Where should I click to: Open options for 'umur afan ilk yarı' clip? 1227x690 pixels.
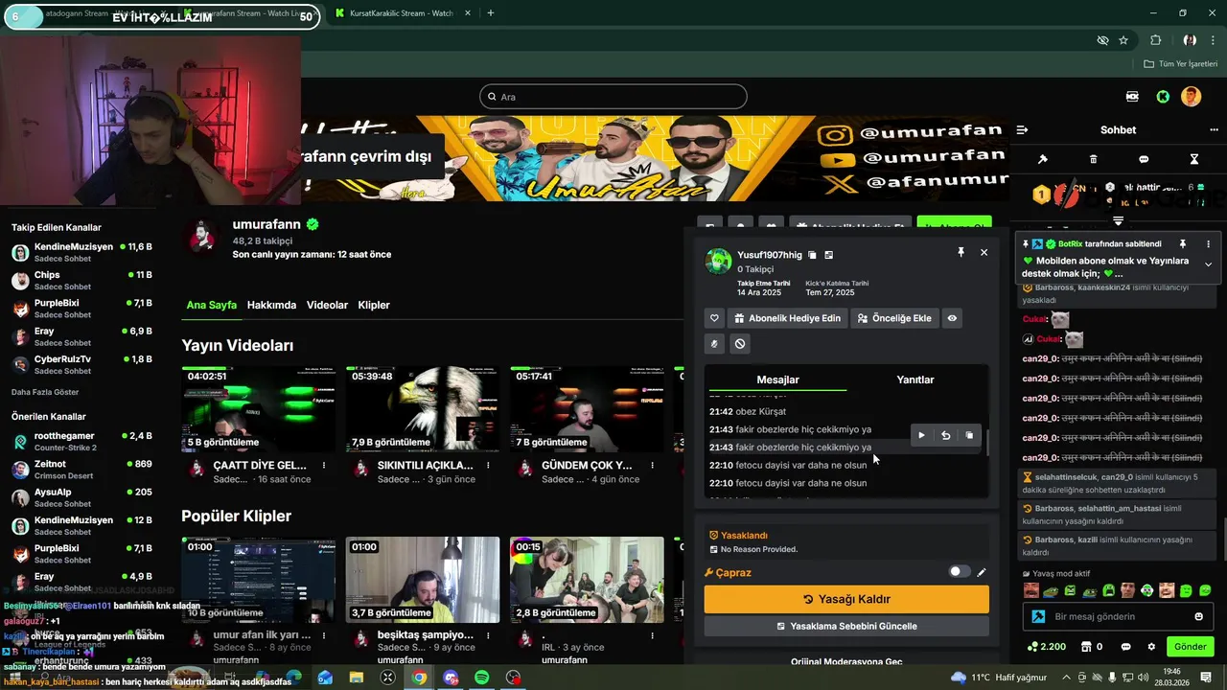[324, 634]
